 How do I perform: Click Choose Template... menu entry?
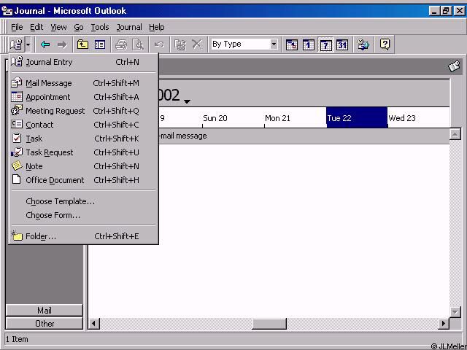[x=83, y=201]
